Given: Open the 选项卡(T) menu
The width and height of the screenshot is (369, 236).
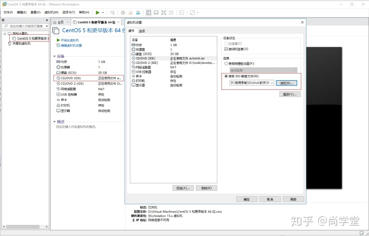Looking at the screenshot, I should point(69,12).
